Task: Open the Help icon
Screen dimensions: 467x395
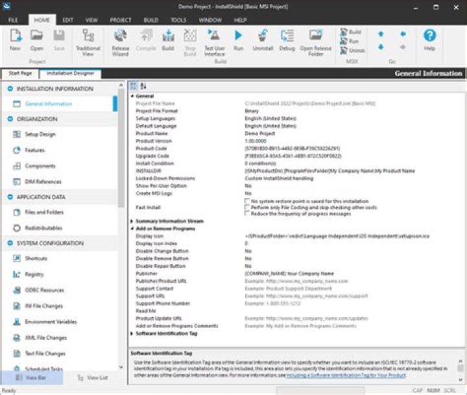Action: tap(429, 36)
